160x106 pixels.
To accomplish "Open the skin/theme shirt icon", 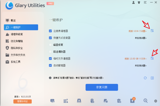I will click(x=139, y=3).
